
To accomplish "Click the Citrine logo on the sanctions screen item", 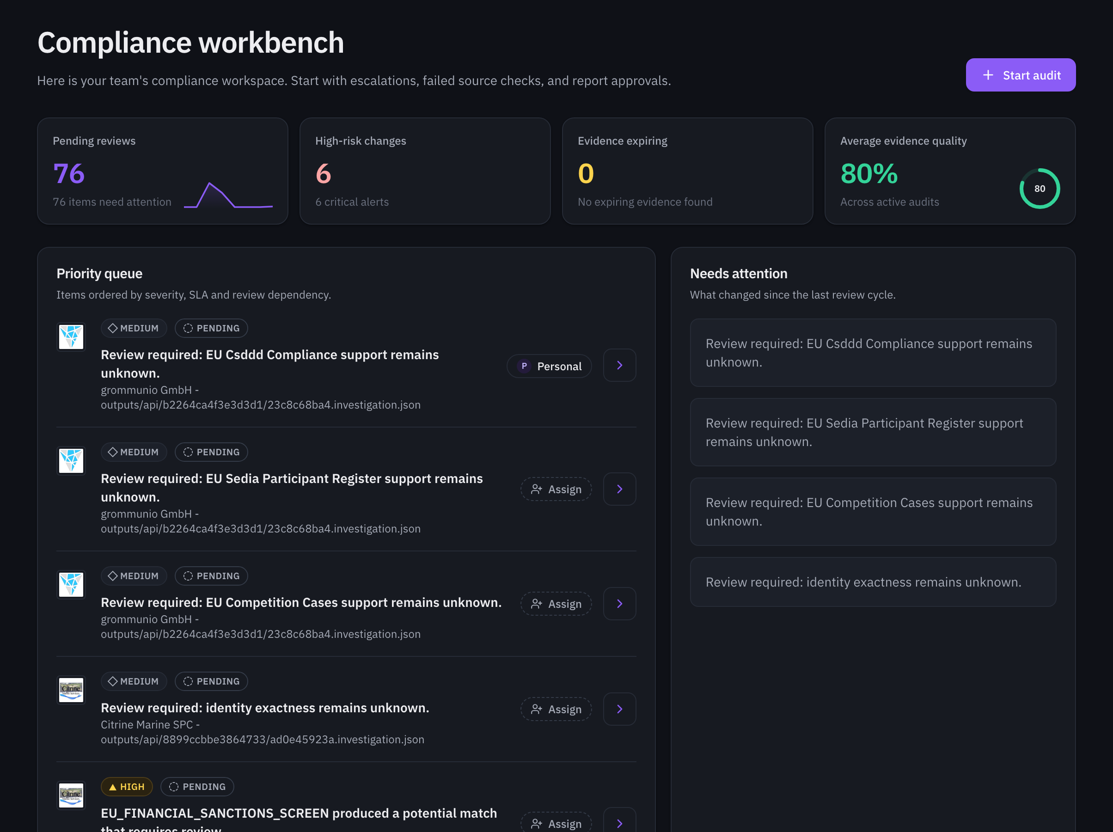I will point(71,795).
